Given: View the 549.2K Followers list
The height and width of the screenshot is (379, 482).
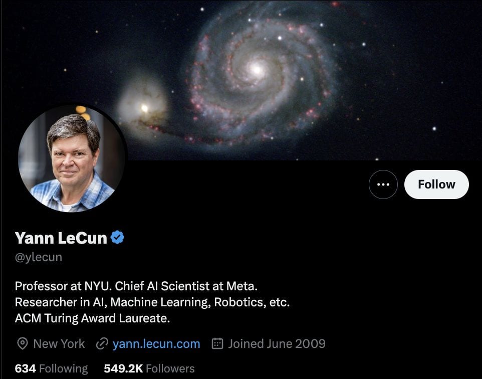Looking at the screenshot, I should (x=149, y=368).
